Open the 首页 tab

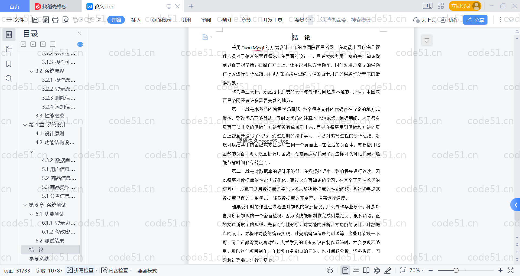[14, 6]
